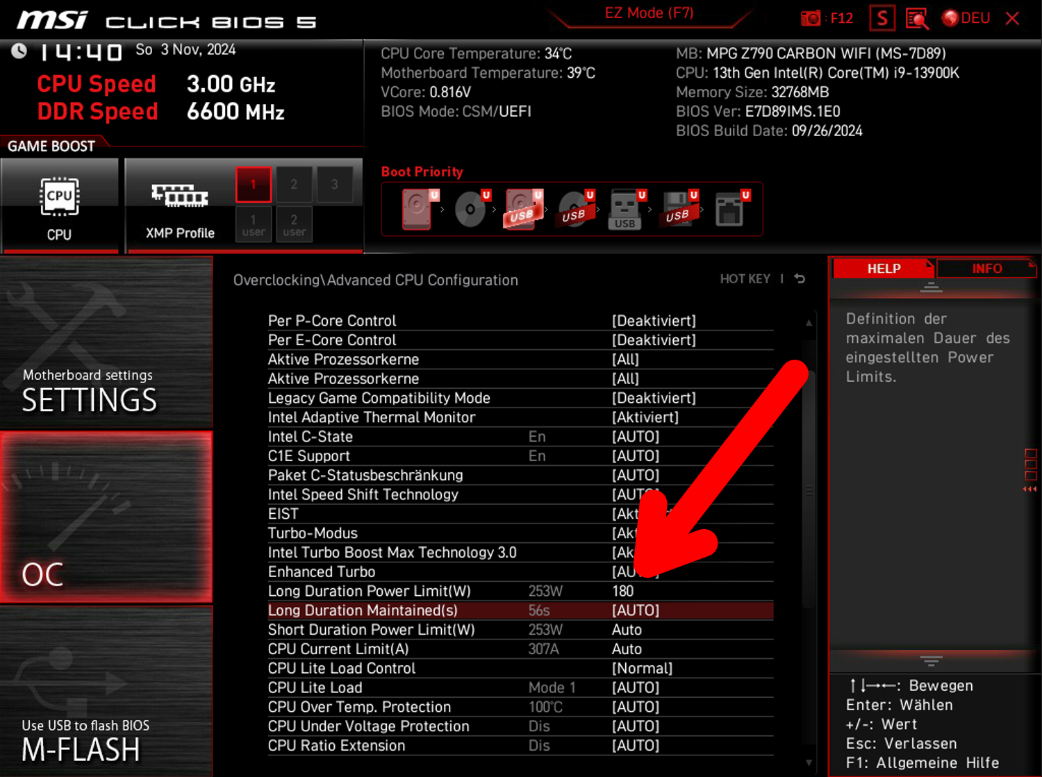
Task: Select the Enhanced Turbo row label
Action: pos(322,572)
